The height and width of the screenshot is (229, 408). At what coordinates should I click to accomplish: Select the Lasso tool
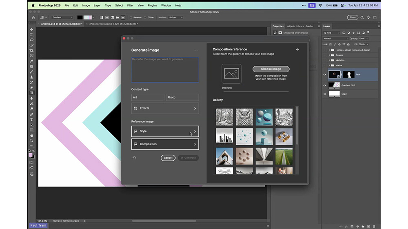pos(31,40)
